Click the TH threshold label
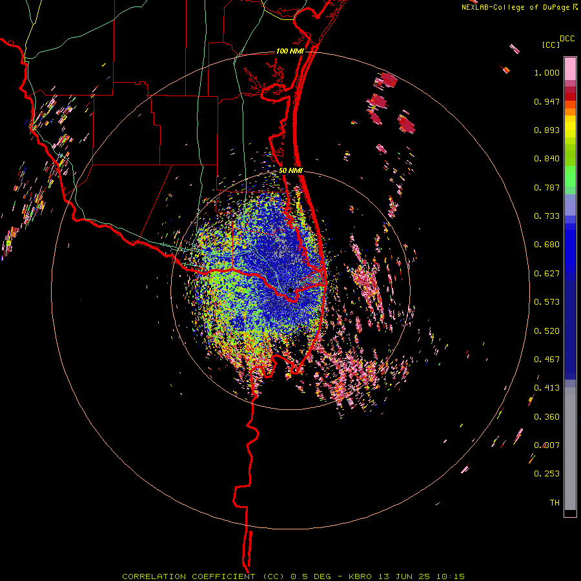The width and height of the screenshot is (581, 581). pos(555,503)
